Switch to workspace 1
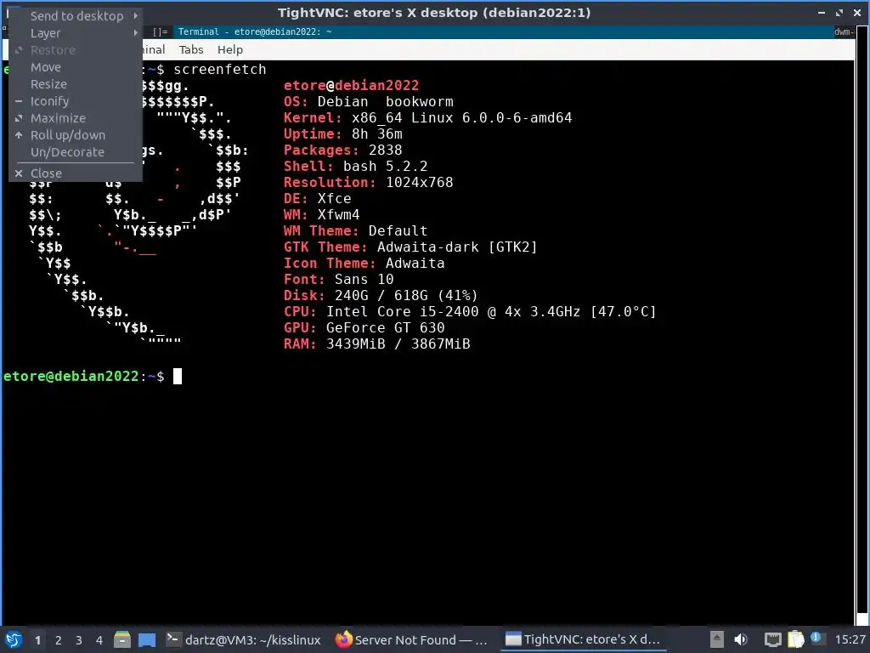This screenshot has width=870, height=653. [x=37, y=640]
